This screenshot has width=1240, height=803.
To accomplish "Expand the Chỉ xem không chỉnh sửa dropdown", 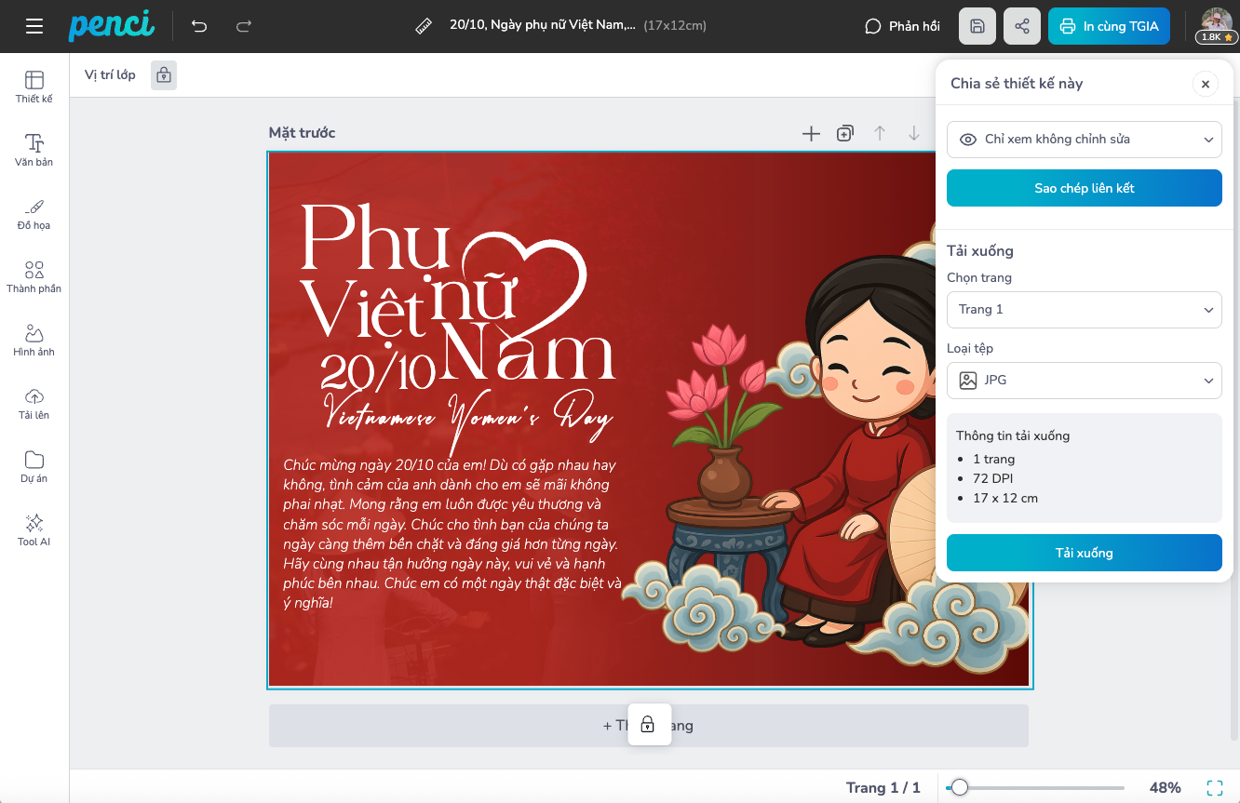I will point(1085,140).
